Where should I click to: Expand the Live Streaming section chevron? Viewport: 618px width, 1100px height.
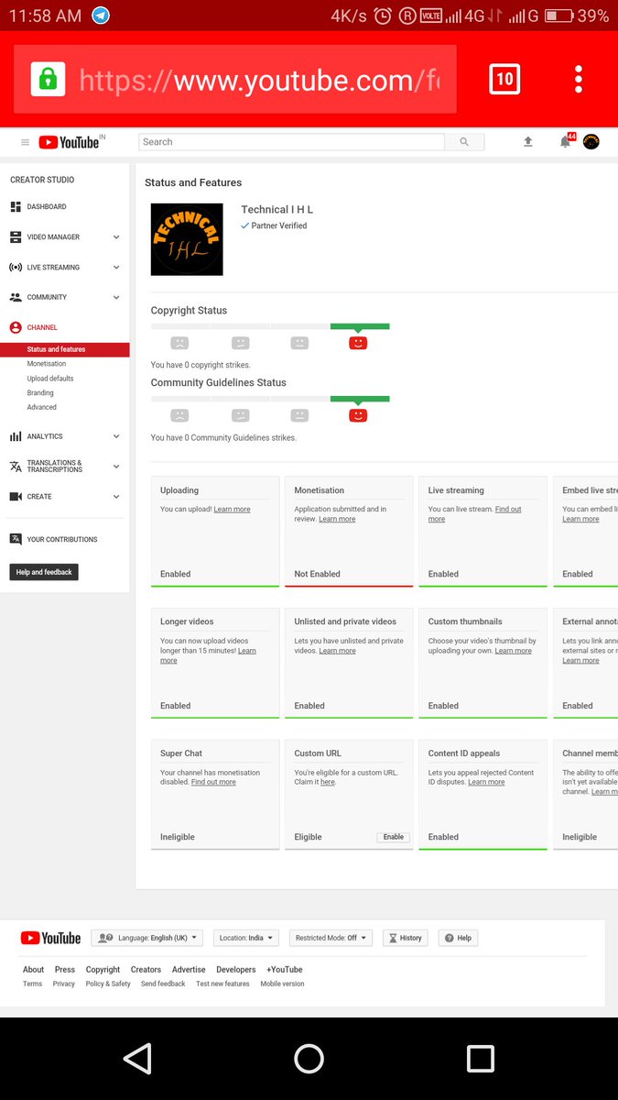[x=116, y=268]
